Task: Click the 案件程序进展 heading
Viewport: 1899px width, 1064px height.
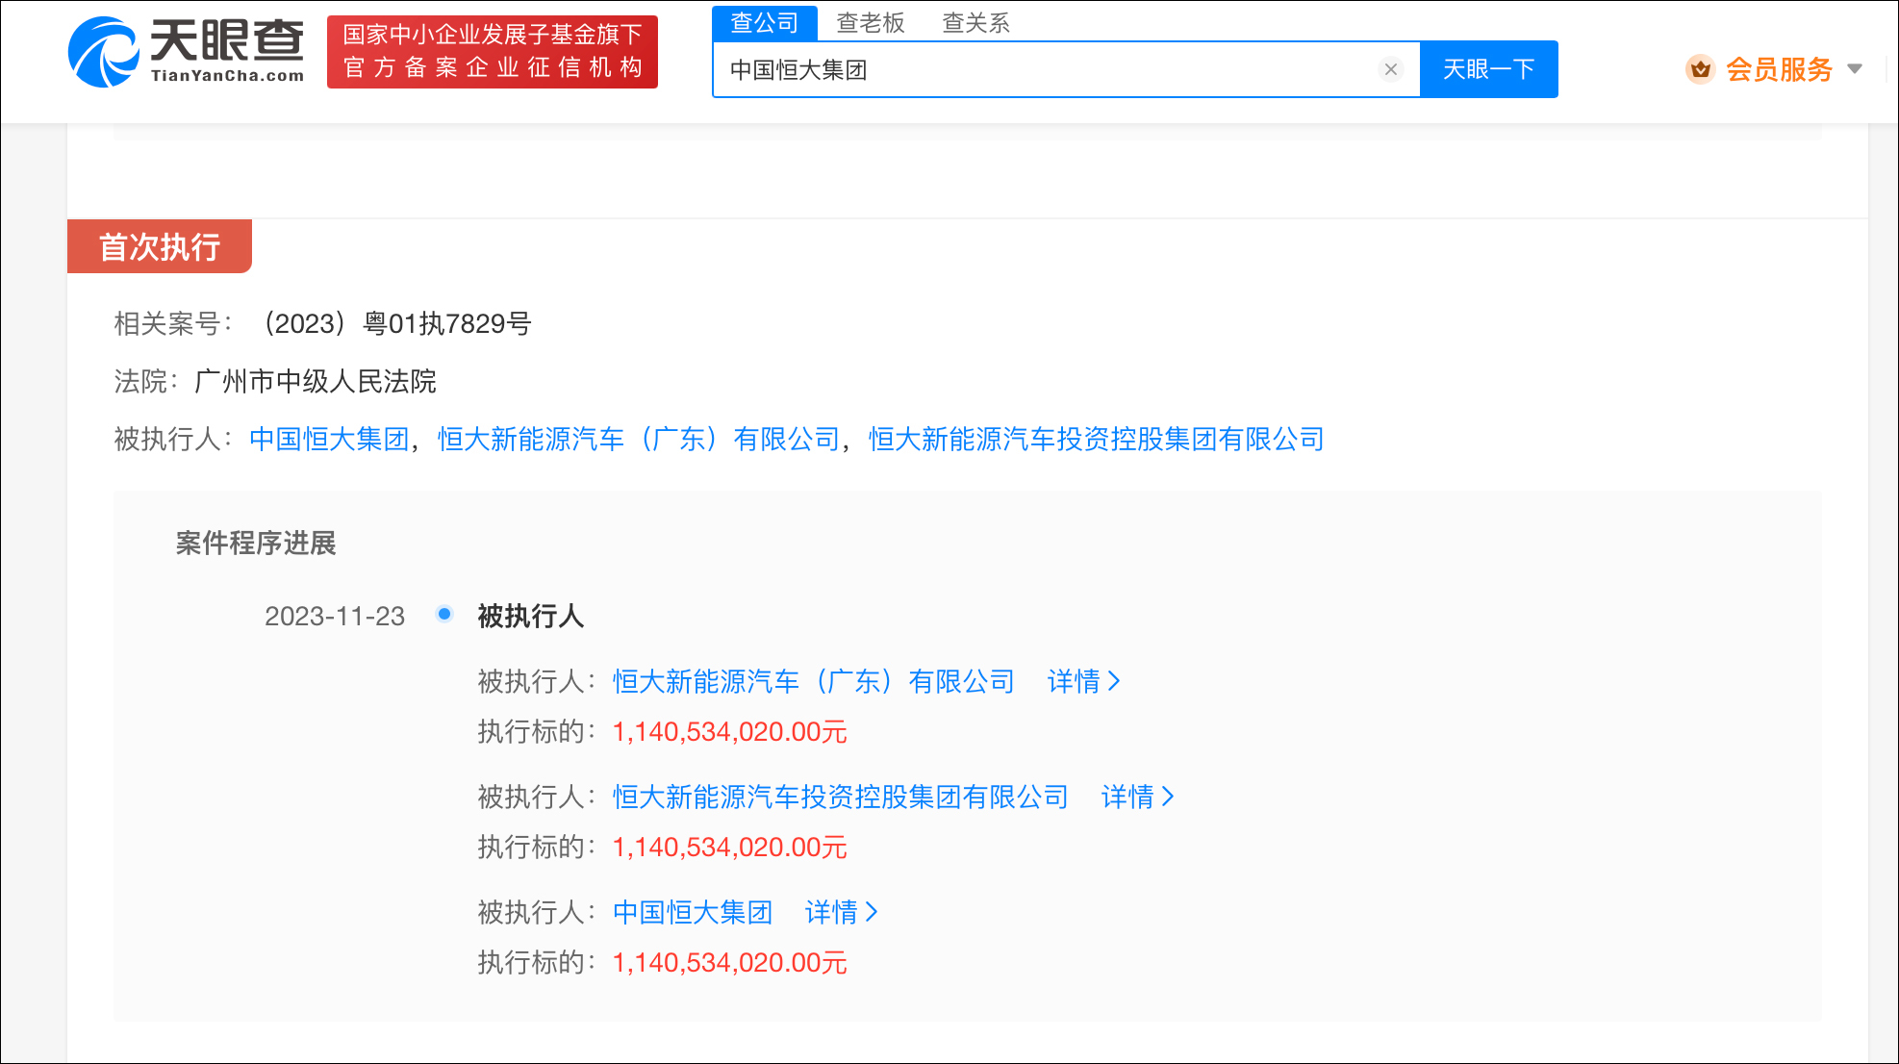Action: coord(256,544)
